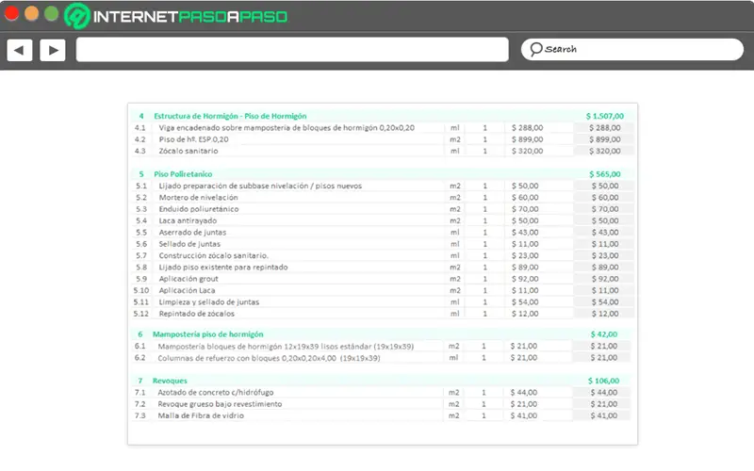
Task: Click the $ 899,00 unit price cell
Action: (528, 139)
